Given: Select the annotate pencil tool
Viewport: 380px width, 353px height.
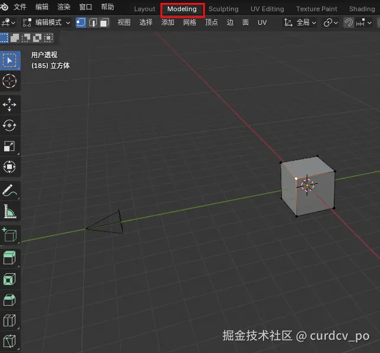Looking at the screenshot, I should [x=9, y=190].
